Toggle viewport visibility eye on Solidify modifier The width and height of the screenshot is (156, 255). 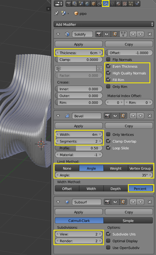click(x=107, y=34)
